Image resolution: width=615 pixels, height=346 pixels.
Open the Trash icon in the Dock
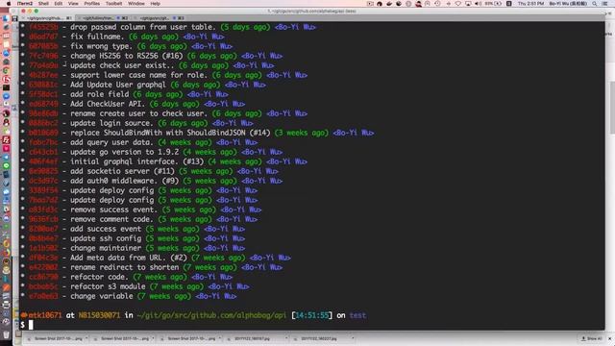[7, 334]
